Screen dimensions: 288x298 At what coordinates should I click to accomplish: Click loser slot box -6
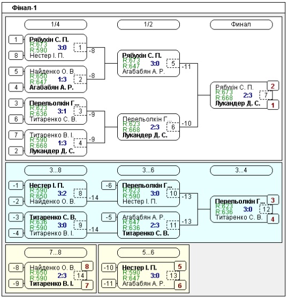pyautogui.click(x=109, y=186)
